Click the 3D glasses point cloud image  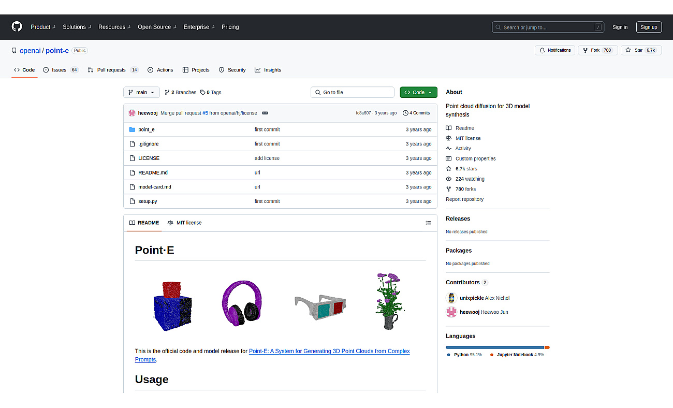[320, 308]
